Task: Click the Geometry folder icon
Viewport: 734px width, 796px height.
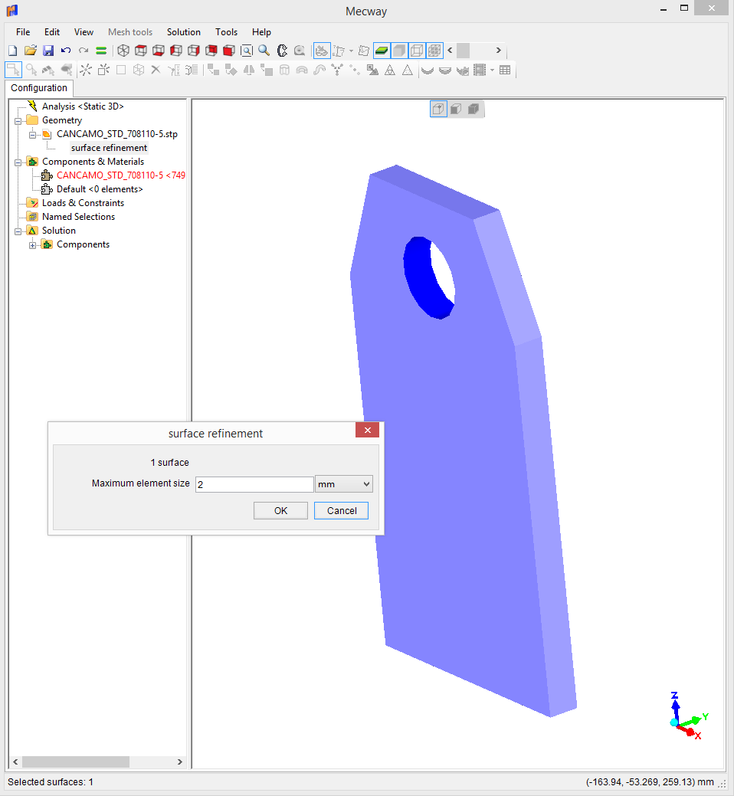Action: point(32,120)
